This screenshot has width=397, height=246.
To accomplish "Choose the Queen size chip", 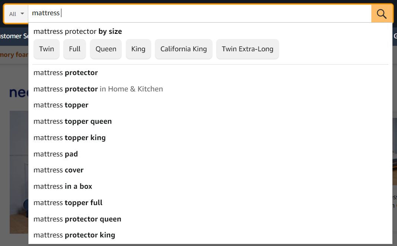I will pos(106,49).
